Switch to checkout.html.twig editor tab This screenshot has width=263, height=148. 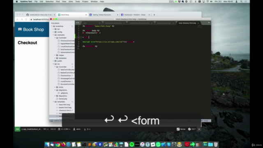pos(164,23)
